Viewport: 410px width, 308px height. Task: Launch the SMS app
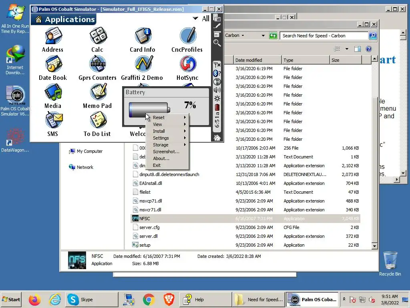[x=52, y=124]
